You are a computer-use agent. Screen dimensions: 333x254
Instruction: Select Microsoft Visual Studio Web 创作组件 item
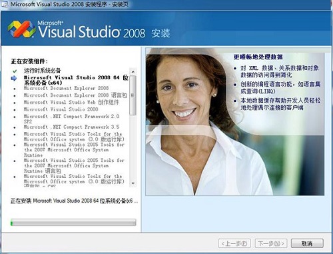tap(71, 103)
